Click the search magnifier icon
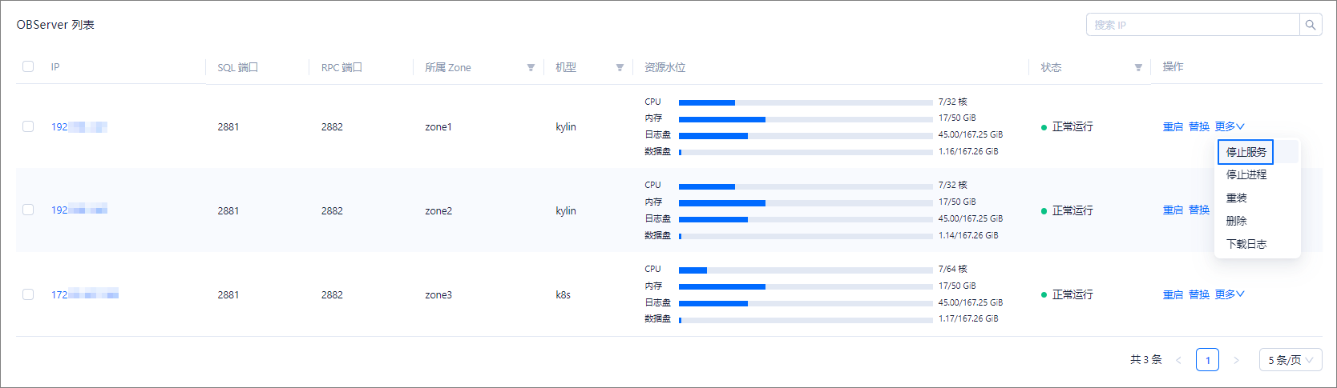1337x388 pixels. [x=1311, y=25]
